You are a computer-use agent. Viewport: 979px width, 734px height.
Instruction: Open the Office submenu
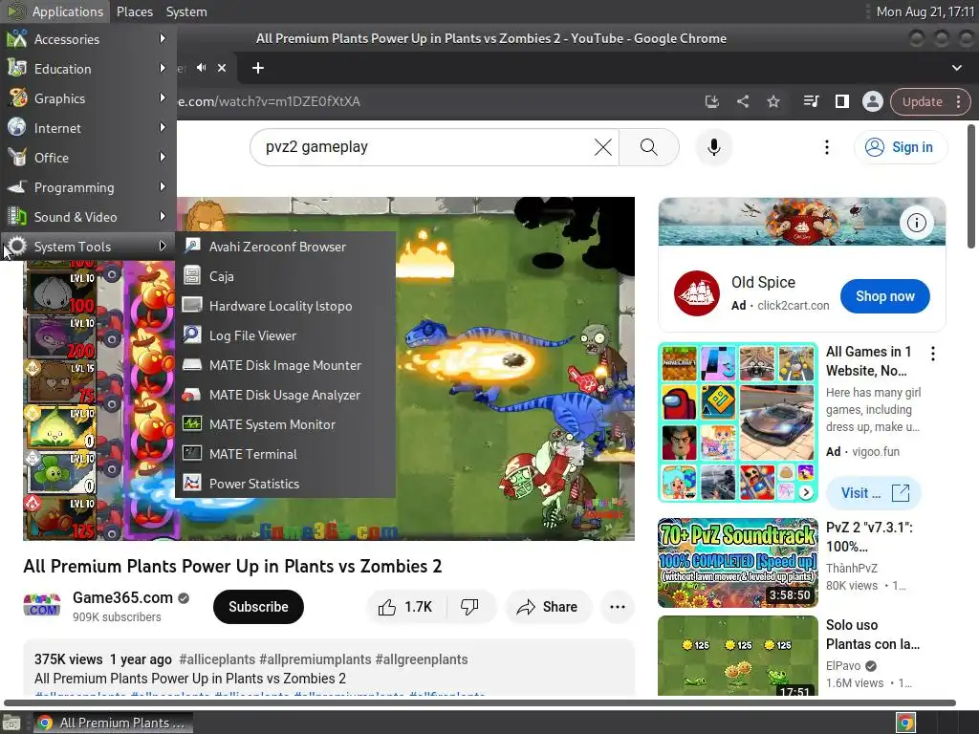click(88, 158)
